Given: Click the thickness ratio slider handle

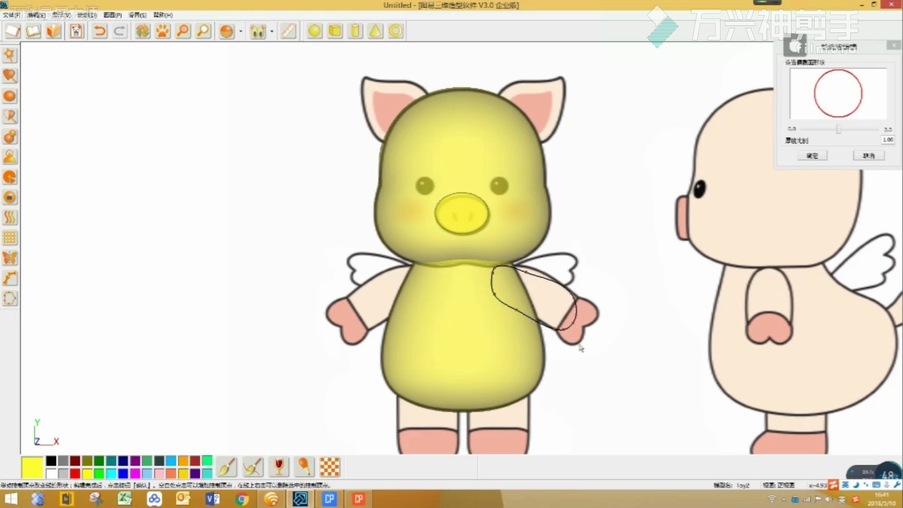Looking at the screenshot, I should point(839,129).
